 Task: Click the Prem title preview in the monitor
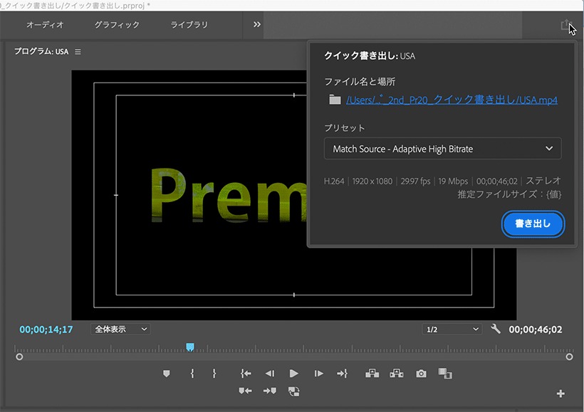(229, 195)
